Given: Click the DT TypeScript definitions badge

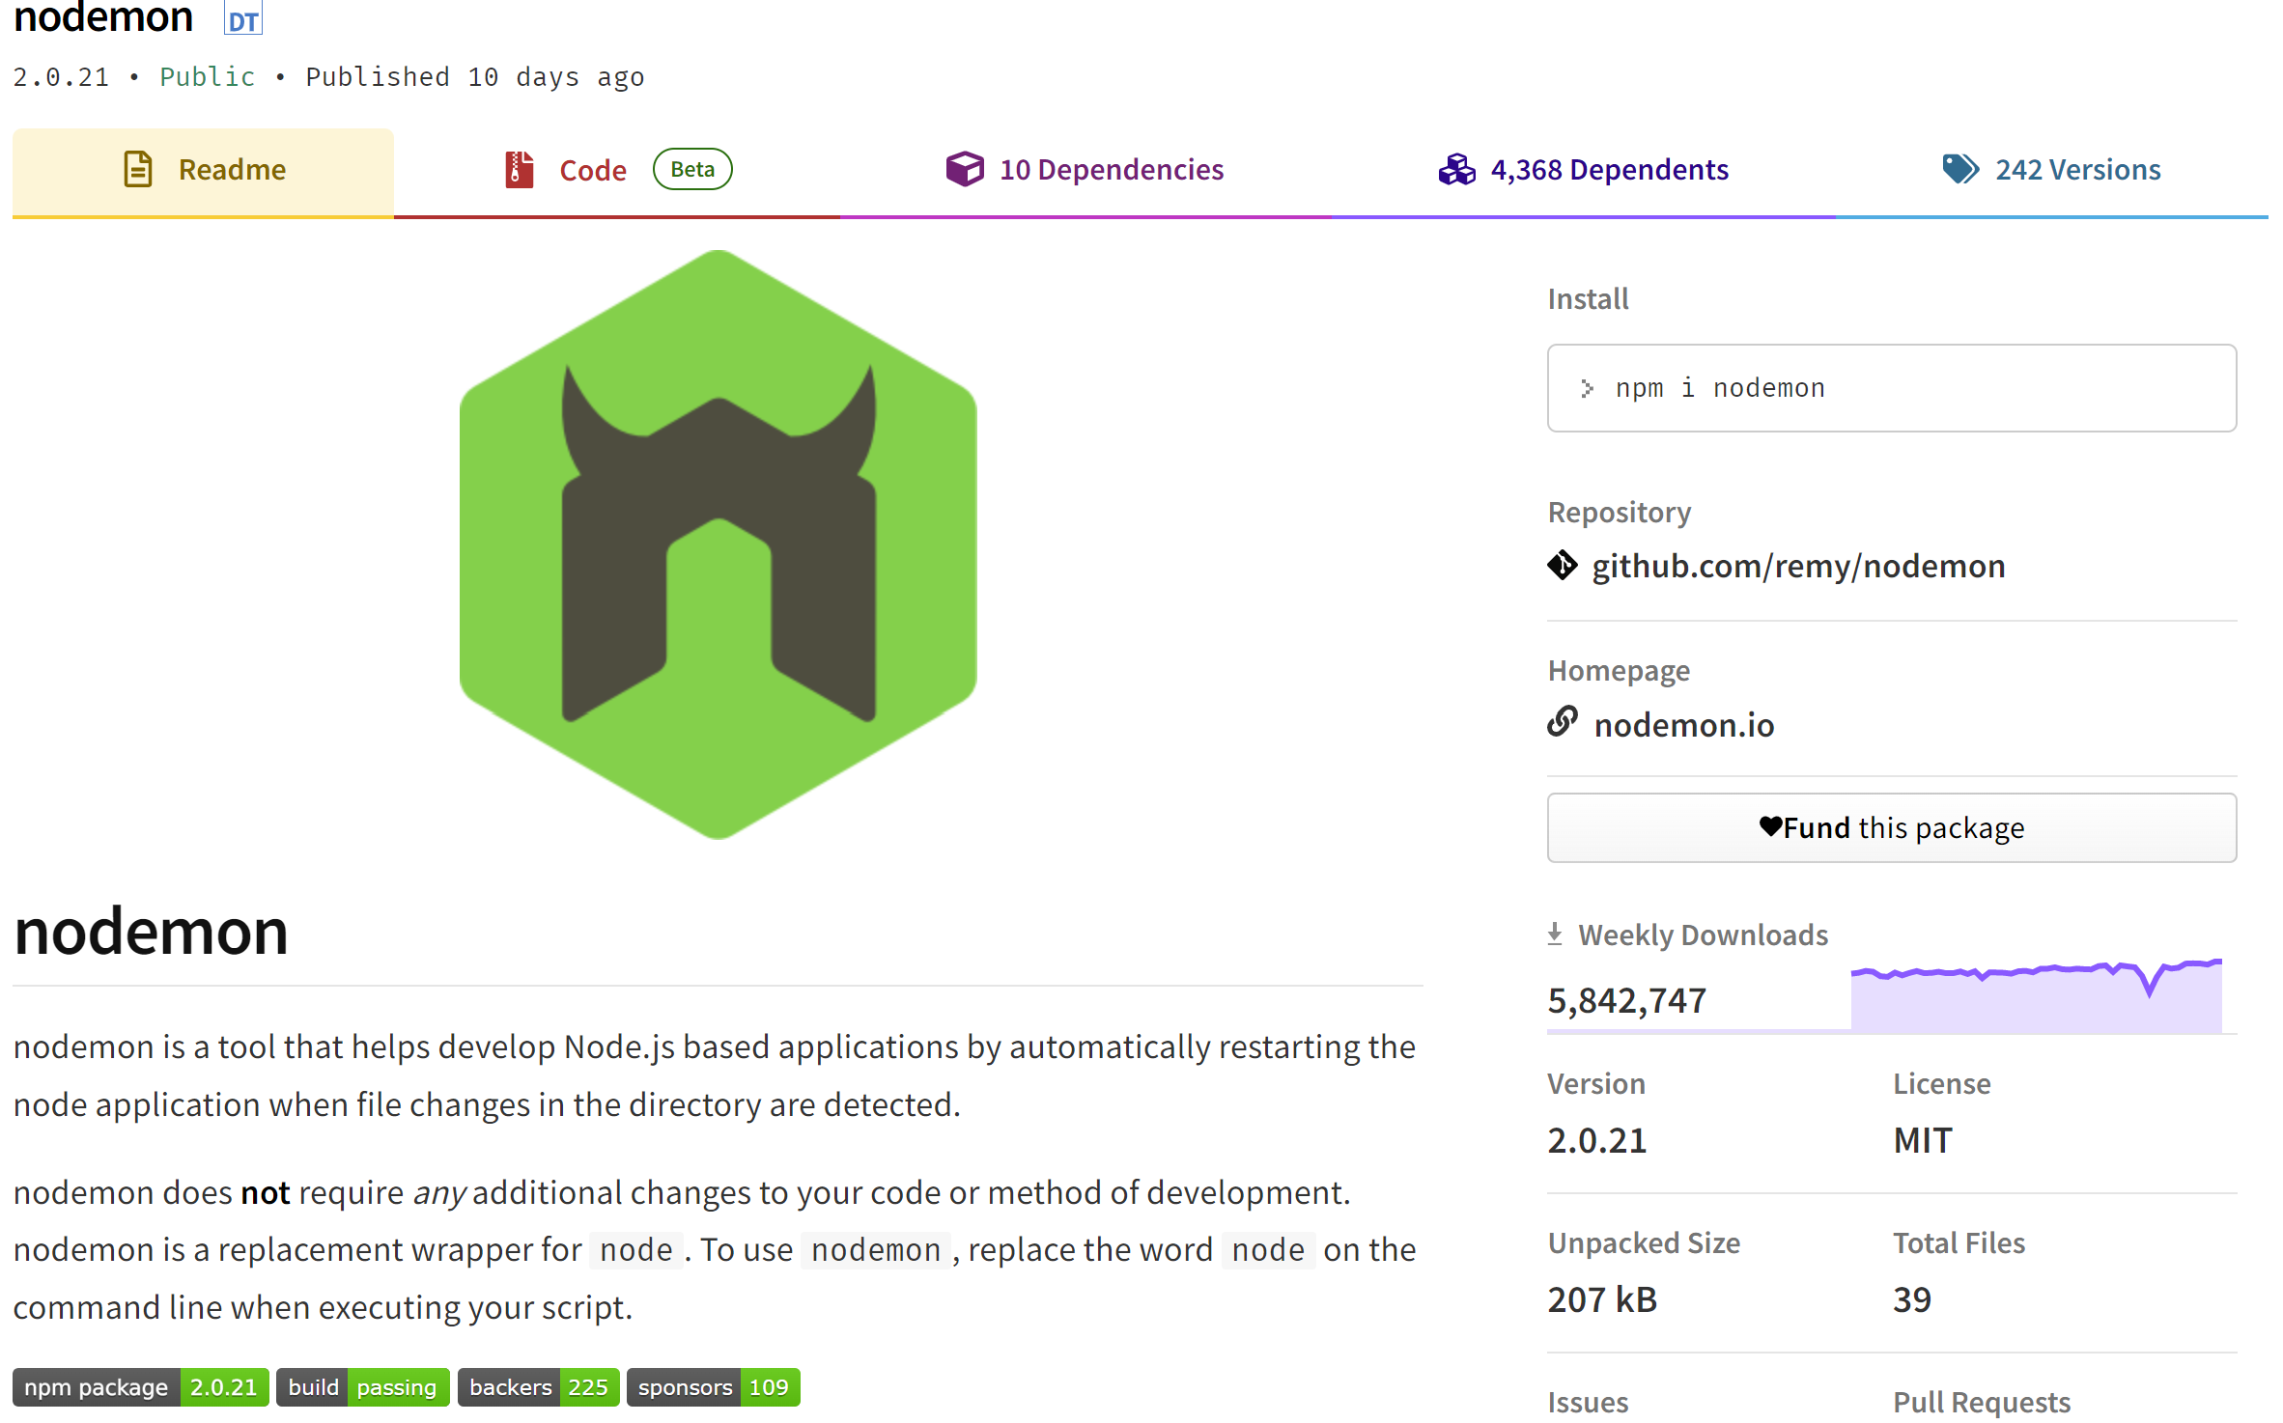Looking at the screenshot, I should point(243,19).
